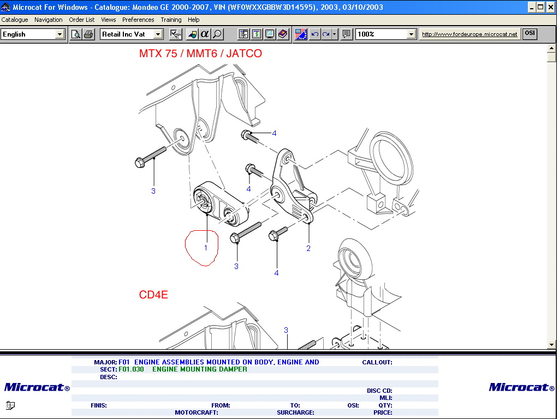Viewport: 559px width, 419px height.
Task: Open the Preferences menu
Action: coord(138,20)
